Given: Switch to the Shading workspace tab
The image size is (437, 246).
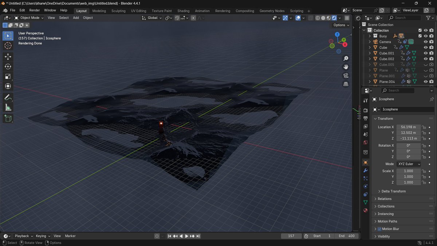Looking at the screenshot, I should pyautogui.click(x=184, y=11).
